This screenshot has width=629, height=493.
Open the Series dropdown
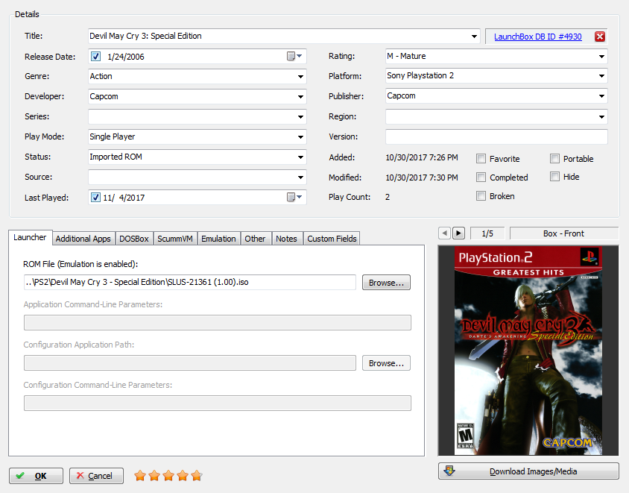[x=300, y=117]
